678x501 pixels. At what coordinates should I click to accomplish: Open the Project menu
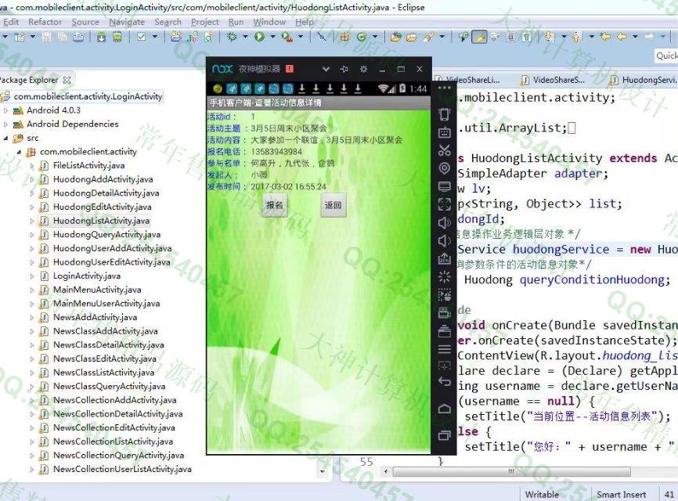205,22
